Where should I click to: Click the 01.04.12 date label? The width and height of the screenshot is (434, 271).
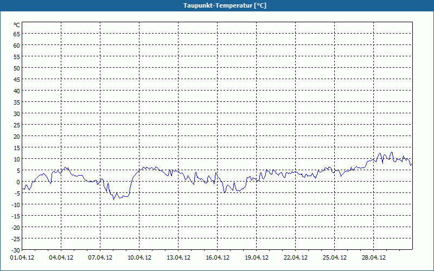(22, 258)
